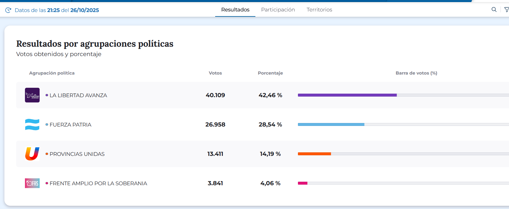Open the filter funnel icon
The height and width of the screenshot is (209, 509).
[x=506, y=10]
